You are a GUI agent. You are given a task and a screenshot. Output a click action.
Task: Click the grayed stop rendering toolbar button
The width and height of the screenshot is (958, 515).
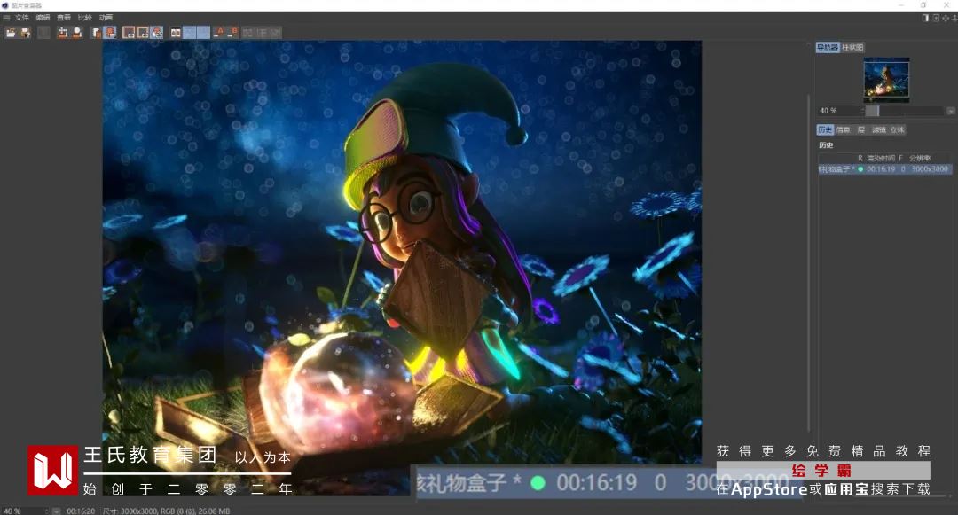coord(44,33)
